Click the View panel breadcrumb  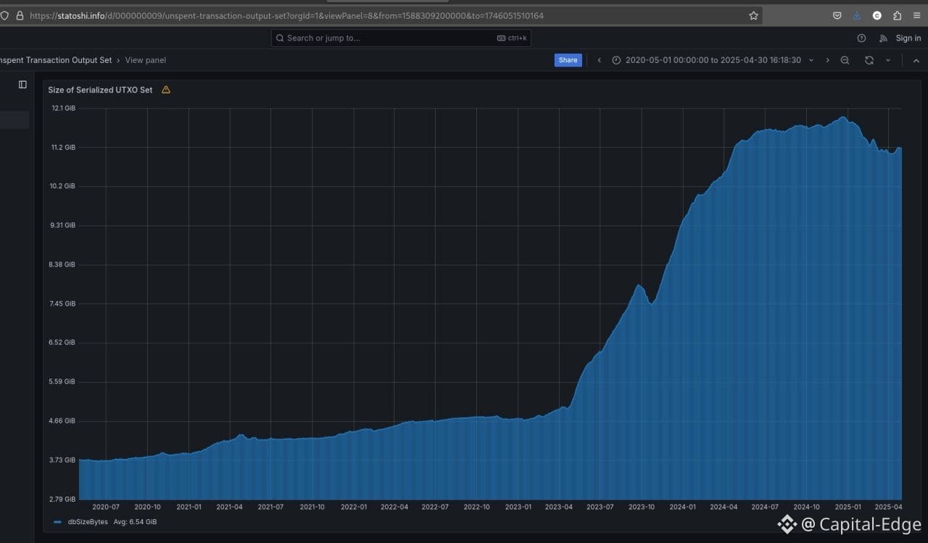[x=146, y=60]
